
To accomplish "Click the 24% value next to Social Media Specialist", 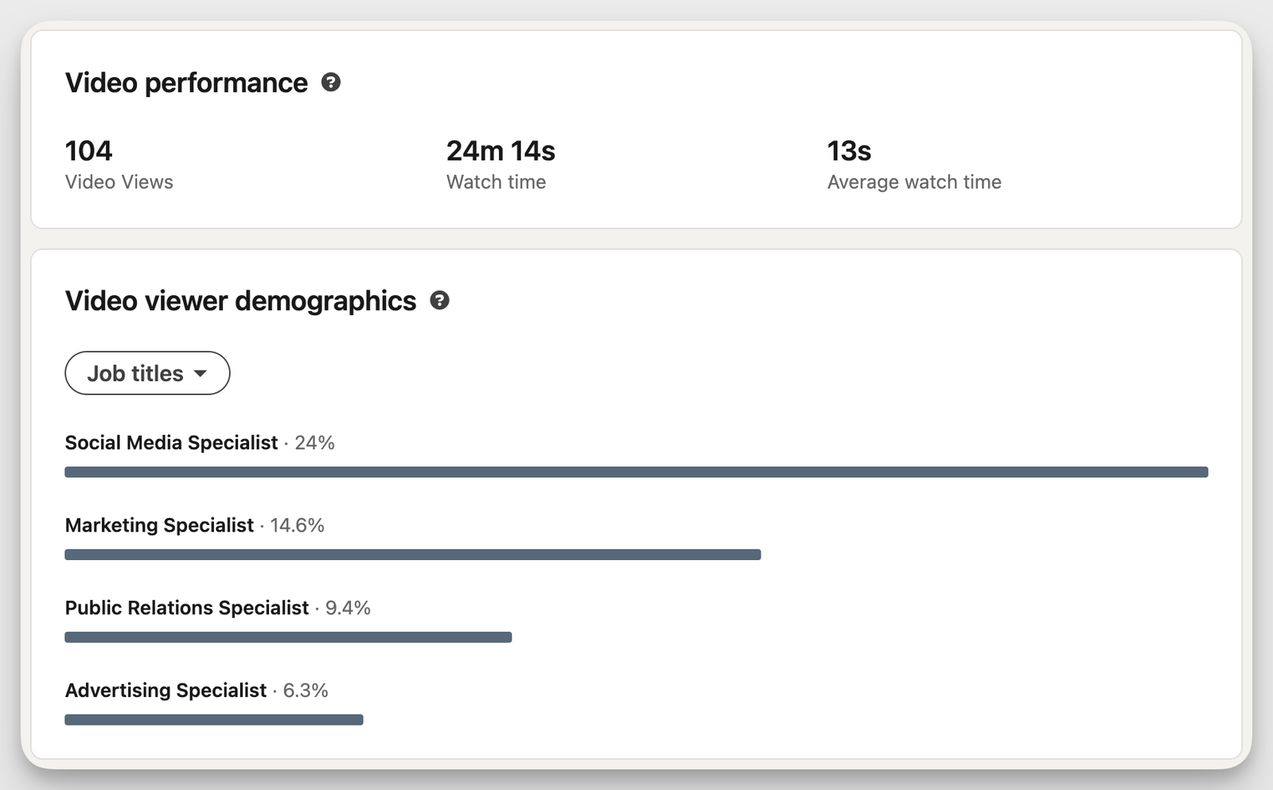I will (x=314, y=443).
